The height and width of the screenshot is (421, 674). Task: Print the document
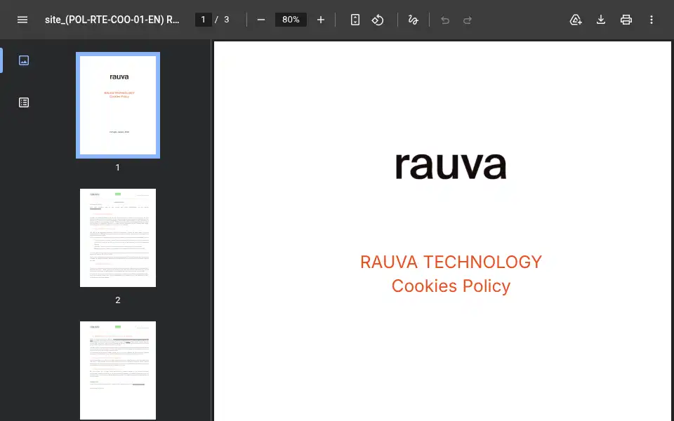coord(626,20)
